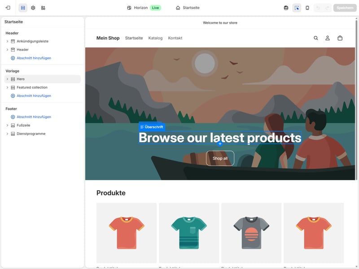Expand the Ankündigungsleiste section
This screenshot has width=359, height=269.
pos(7,41)
